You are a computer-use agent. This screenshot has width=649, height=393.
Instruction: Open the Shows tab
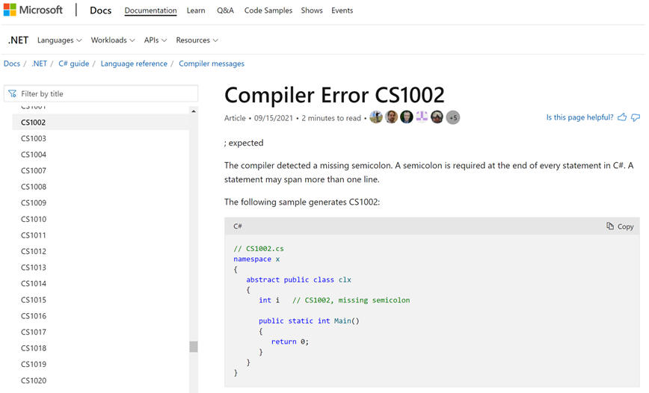312,10
